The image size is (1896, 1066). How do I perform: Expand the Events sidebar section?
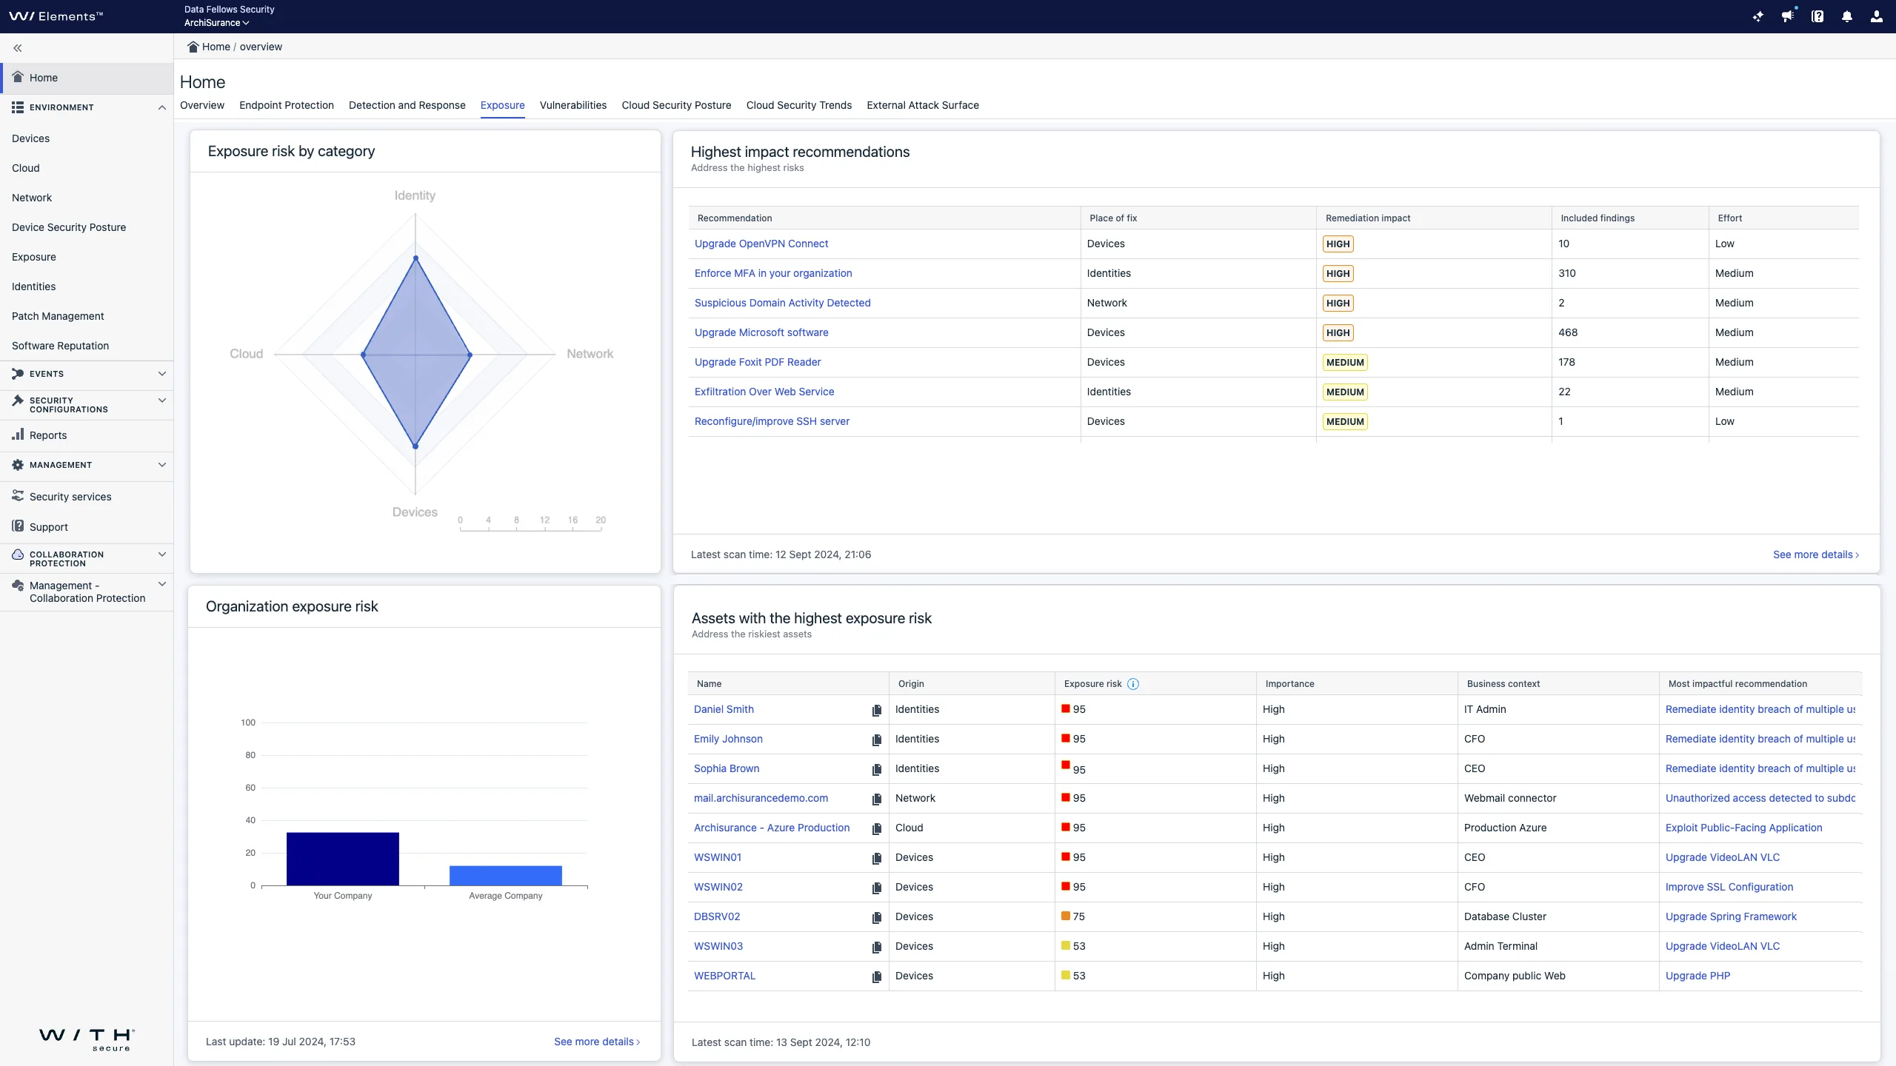tap(161, 374)
